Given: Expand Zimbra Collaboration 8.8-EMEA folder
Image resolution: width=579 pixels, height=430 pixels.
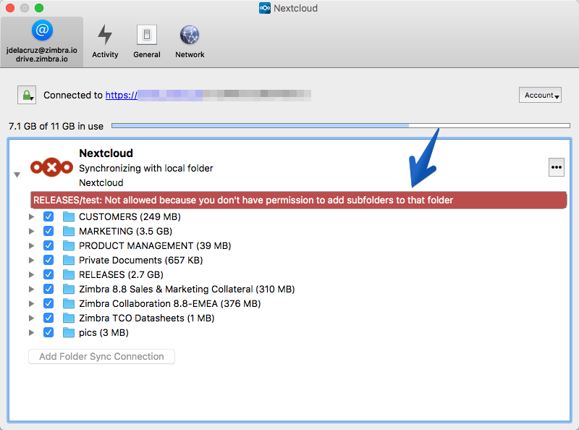Looking at the screenshot, I should [x=31, y=303].
